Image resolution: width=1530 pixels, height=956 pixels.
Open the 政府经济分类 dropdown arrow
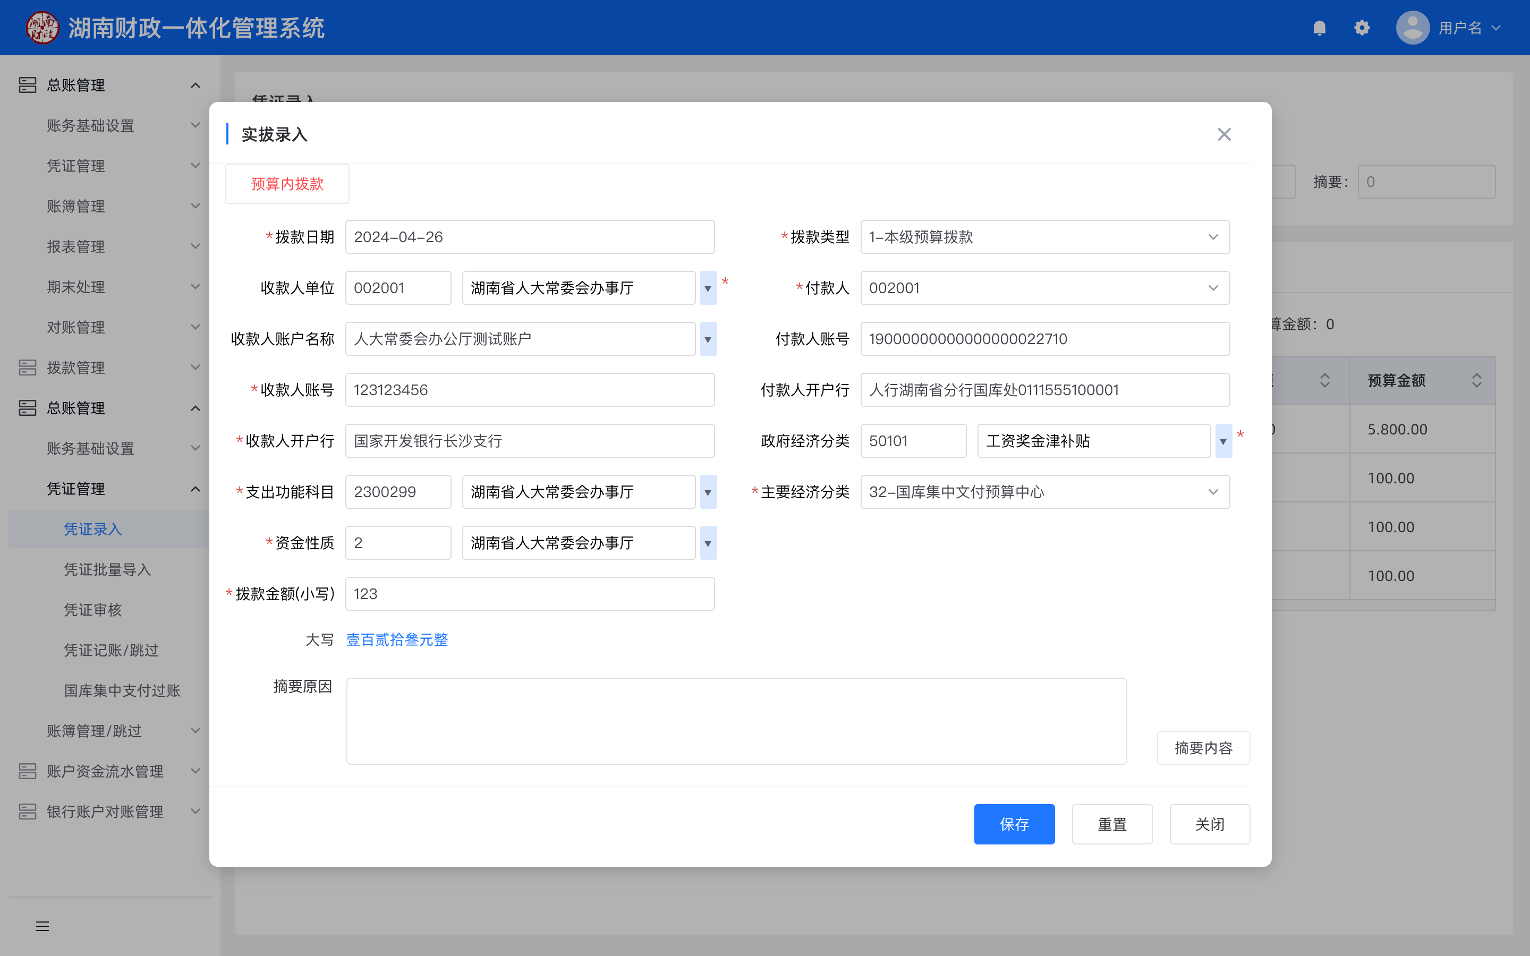tap(1223, 441)
